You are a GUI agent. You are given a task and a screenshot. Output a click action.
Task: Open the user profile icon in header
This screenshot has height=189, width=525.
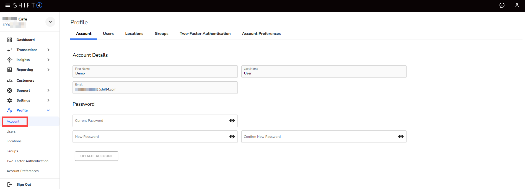(x=516, y=5)
